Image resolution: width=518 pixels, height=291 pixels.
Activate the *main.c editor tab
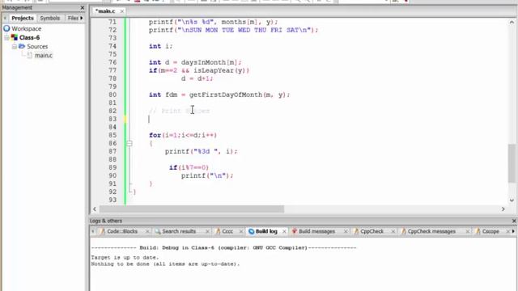tap(105, 11)
